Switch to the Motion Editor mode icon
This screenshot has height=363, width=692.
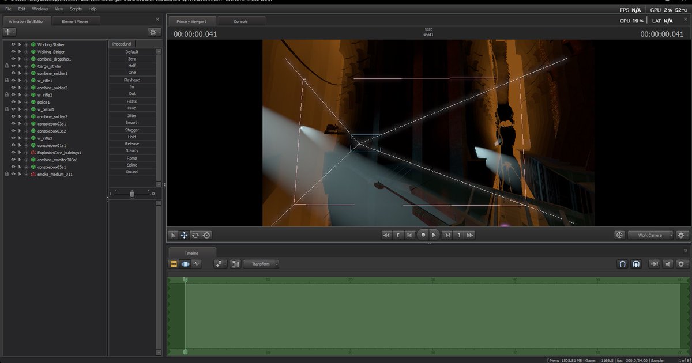185,264
